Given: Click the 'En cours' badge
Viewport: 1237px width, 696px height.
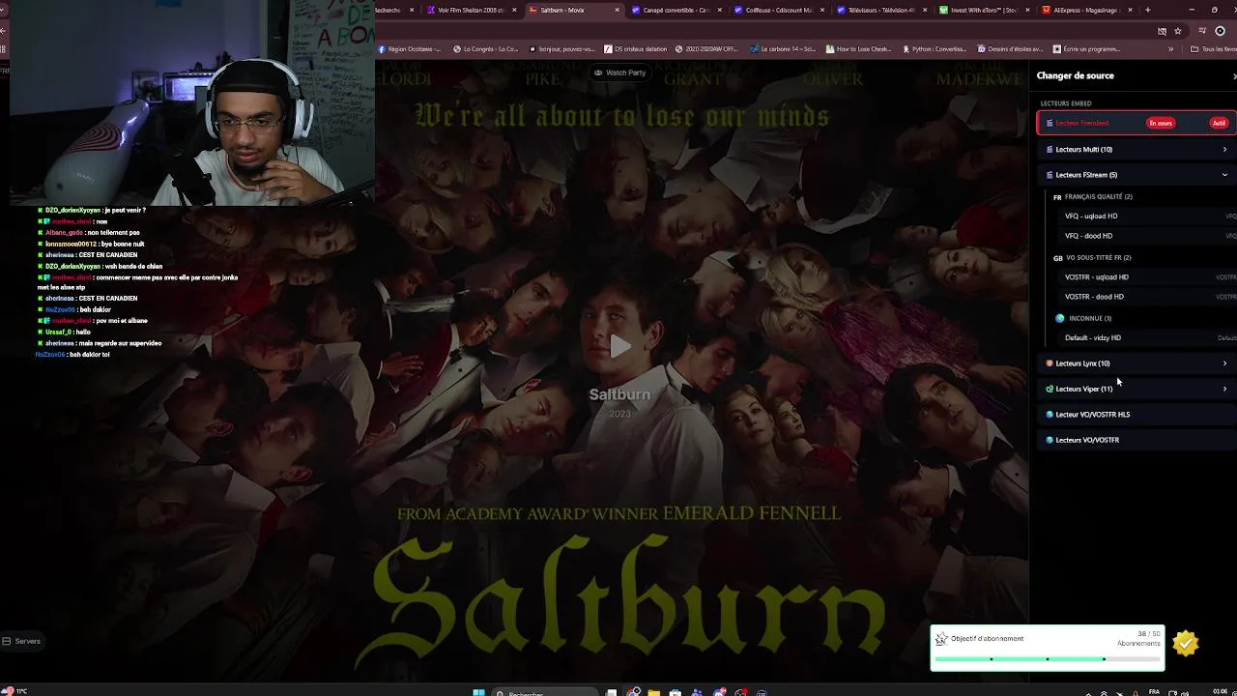Looking at the screenshot, I should [1161, 123].
